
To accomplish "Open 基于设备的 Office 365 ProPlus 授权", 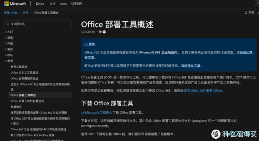I will coord(32,135).
